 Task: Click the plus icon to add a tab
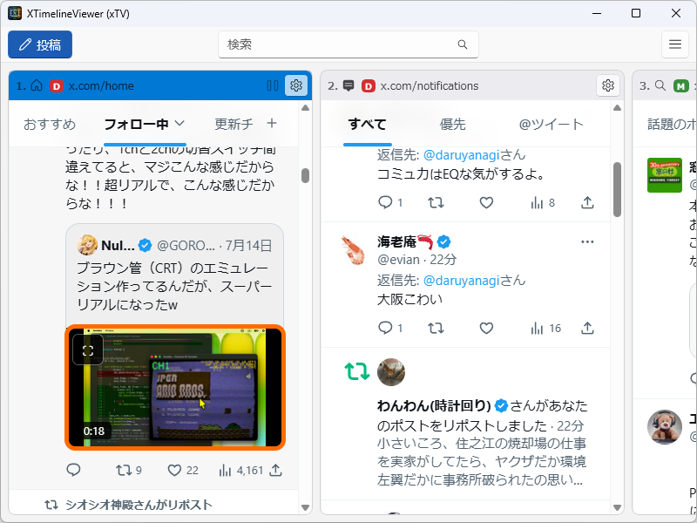tap(272, 123)
